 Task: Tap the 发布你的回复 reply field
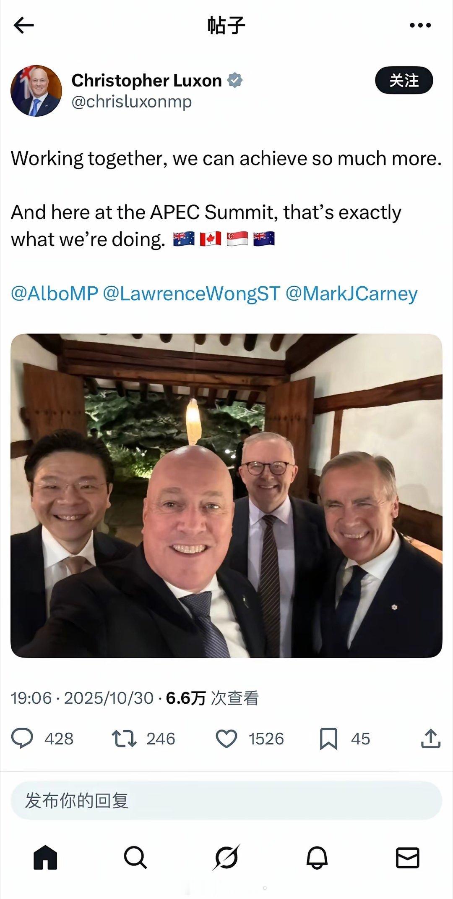tap(226, 800)
